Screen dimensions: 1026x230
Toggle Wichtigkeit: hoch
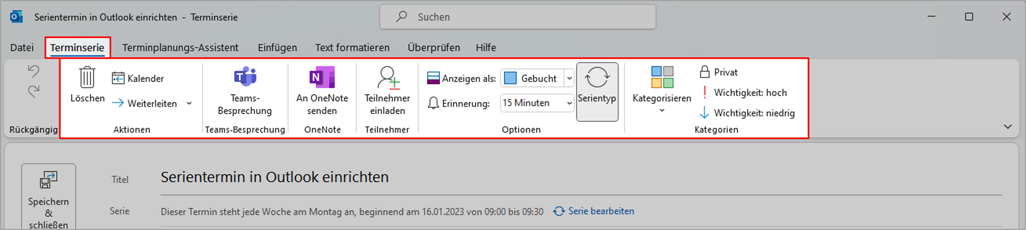tap(743, 92)
